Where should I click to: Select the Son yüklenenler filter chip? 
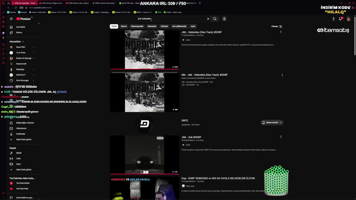179,26
